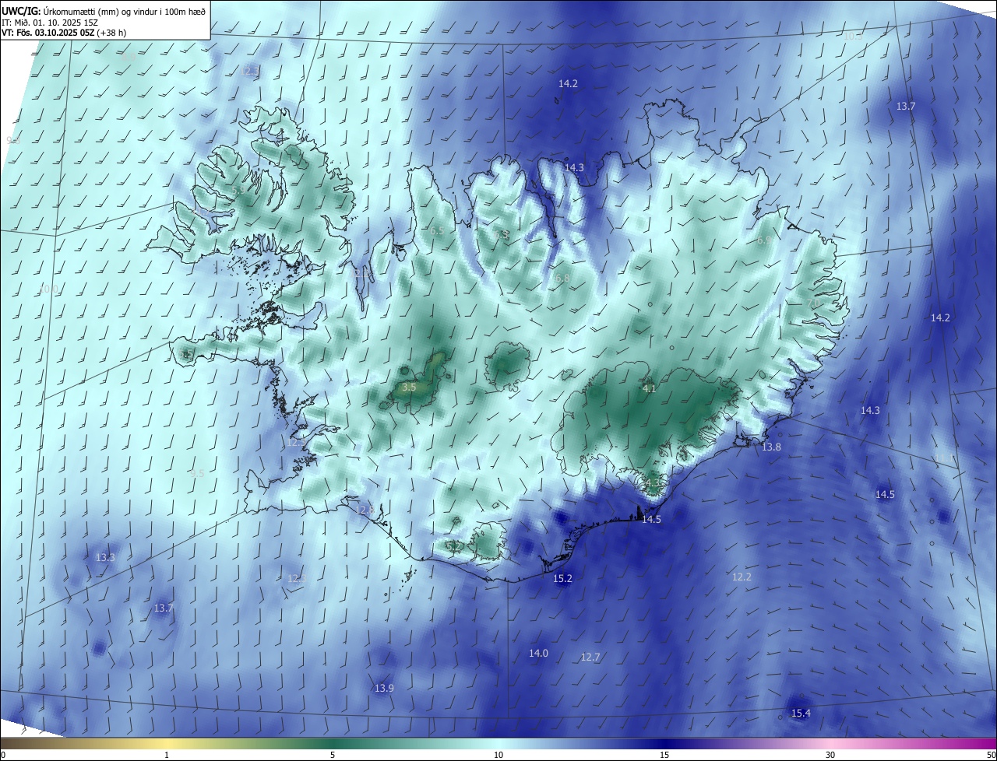Click the 14.2 label north of Iceland
The width and height of the screenshot is (997, 761).
tap(568, 83)
